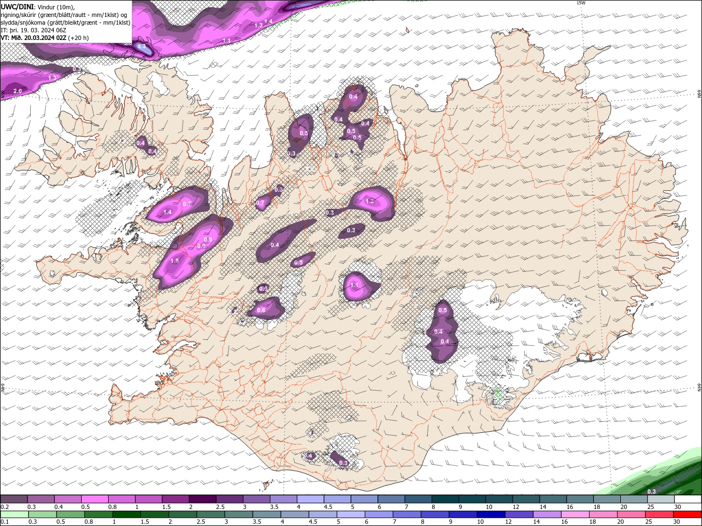The image size is (702, 526).
Task: Pick dark teal 9 swatch in top legend row
Action: [x=472, y=499]
